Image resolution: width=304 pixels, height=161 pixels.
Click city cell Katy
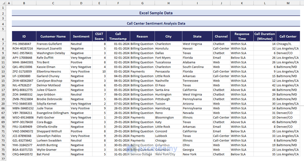[x=168, y=122]
